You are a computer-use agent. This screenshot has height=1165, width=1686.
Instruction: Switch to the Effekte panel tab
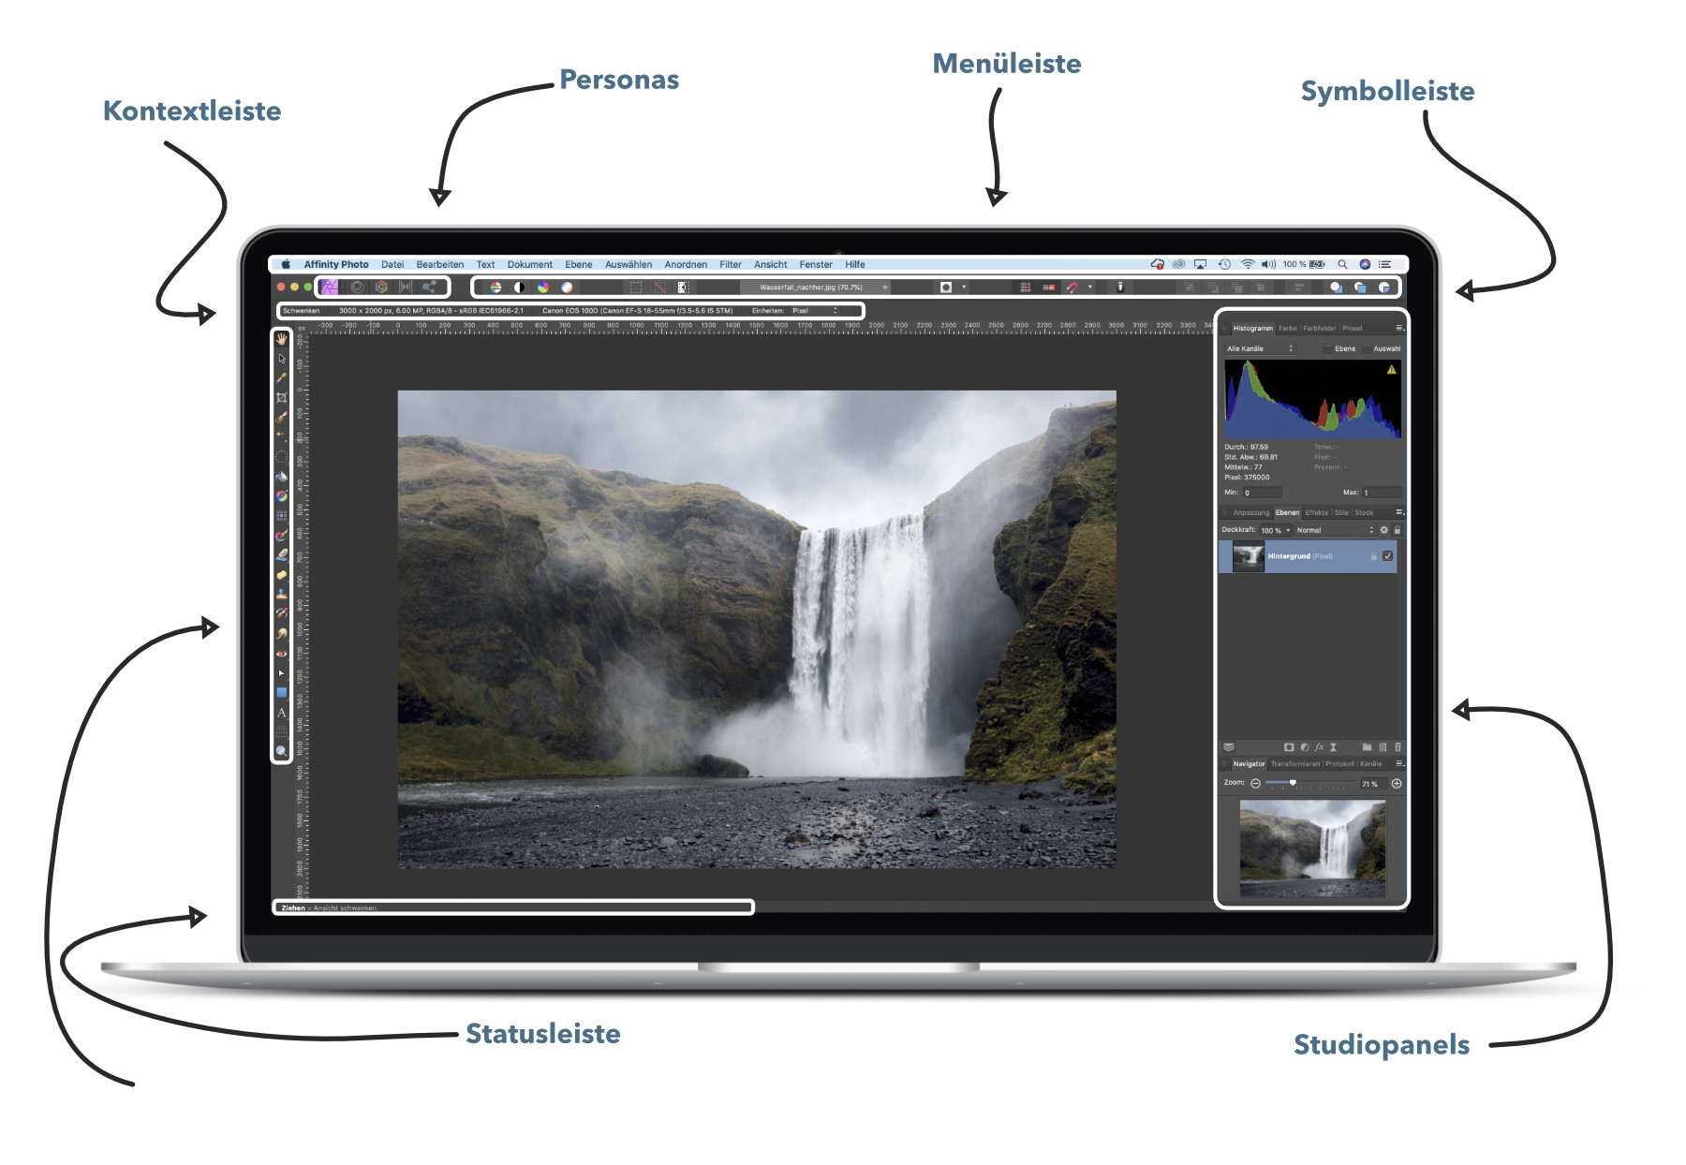click(x=1316, y=513)
